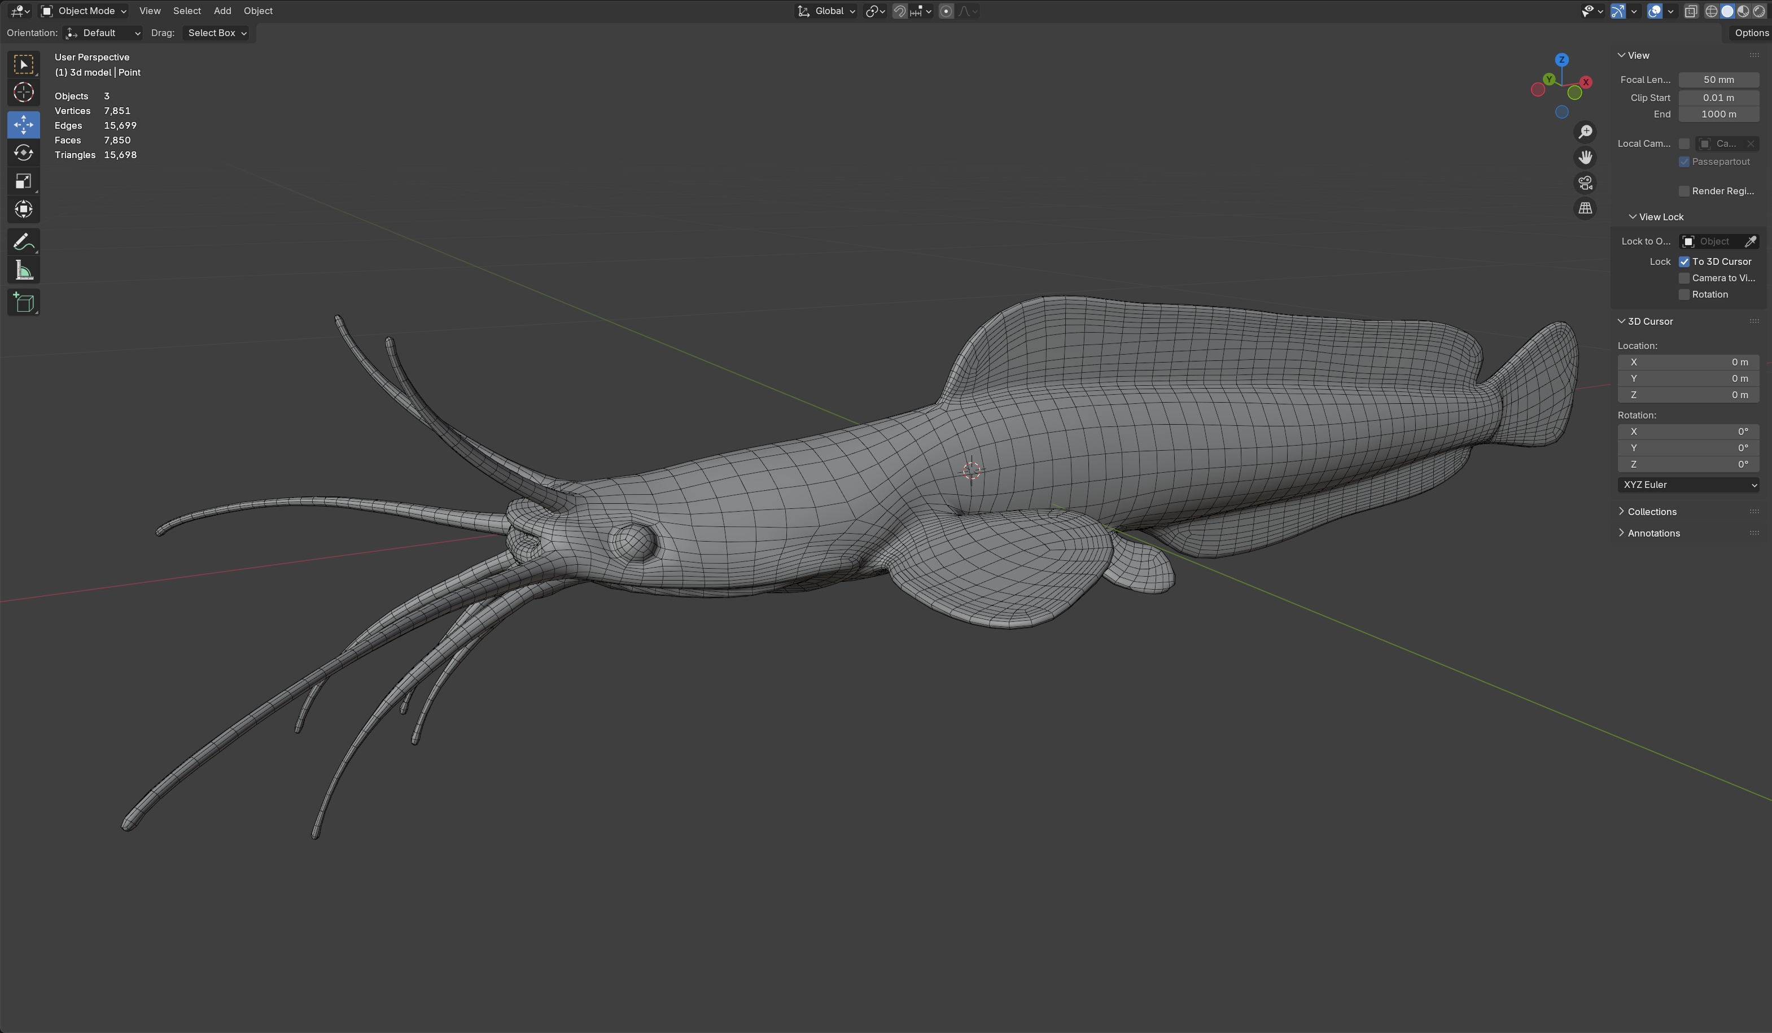Enable the Render Region checkbox
The width and height of the screenshot is (1772, 1033).
point(1684,191)
